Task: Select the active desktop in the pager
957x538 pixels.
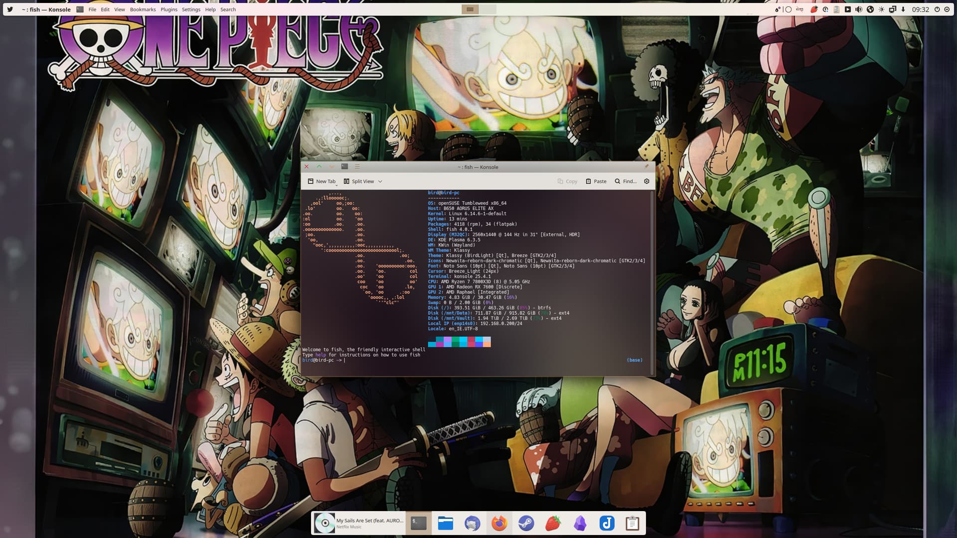Action: (x=470, y=9)
